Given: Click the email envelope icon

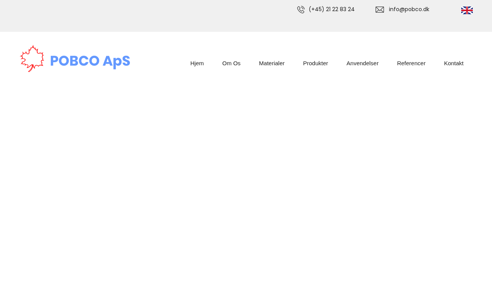Looking at the screenshot, I should pos(380,10).
